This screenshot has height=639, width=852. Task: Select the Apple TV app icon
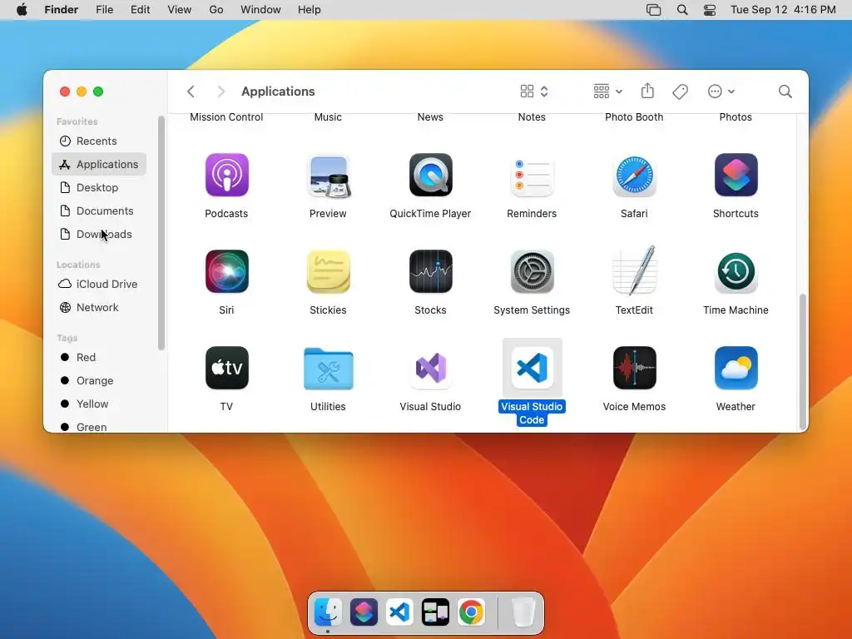(x=226, y=368)
